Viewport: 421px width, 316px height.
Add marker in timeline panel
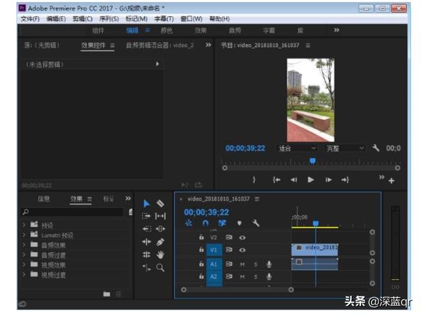239,223
